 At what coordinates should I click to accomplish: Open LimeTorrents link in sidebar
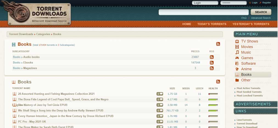tap(244, 120)
